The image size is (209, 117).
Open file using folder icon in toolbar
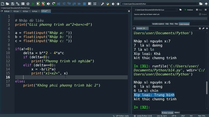pyautogui.click(x=8, y=4)
